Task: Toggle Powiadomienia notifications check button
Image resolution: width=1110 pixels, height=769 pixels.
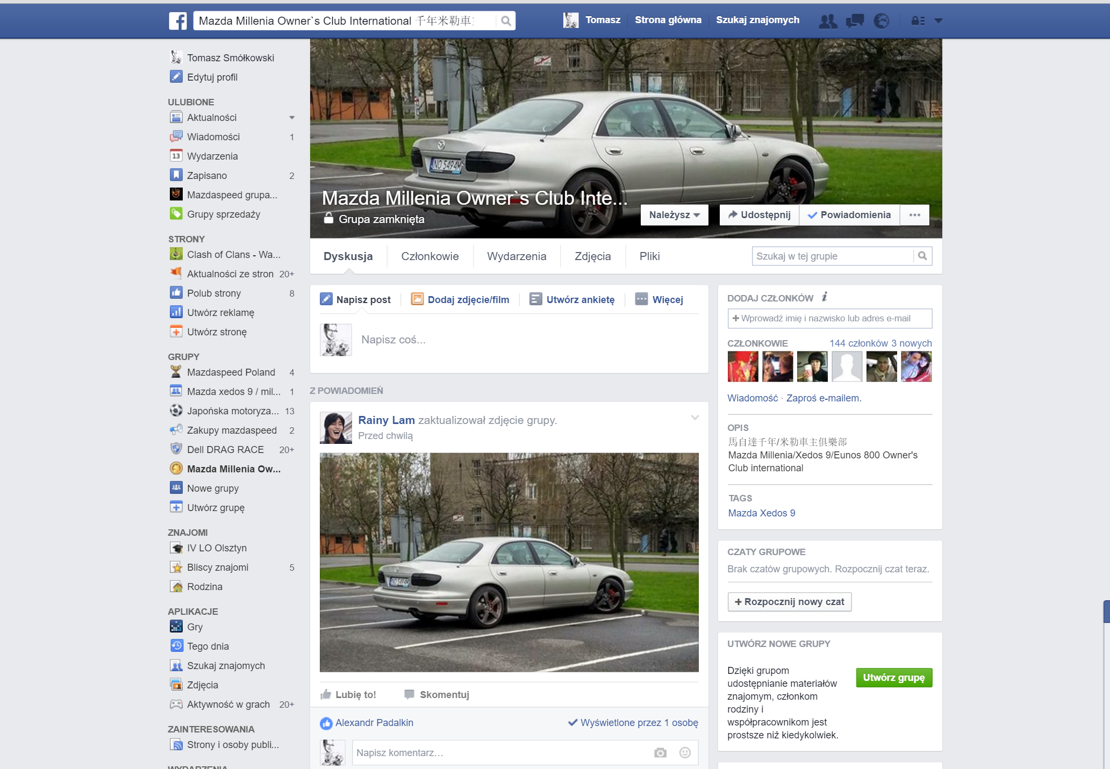Action: tap(849, 215)
